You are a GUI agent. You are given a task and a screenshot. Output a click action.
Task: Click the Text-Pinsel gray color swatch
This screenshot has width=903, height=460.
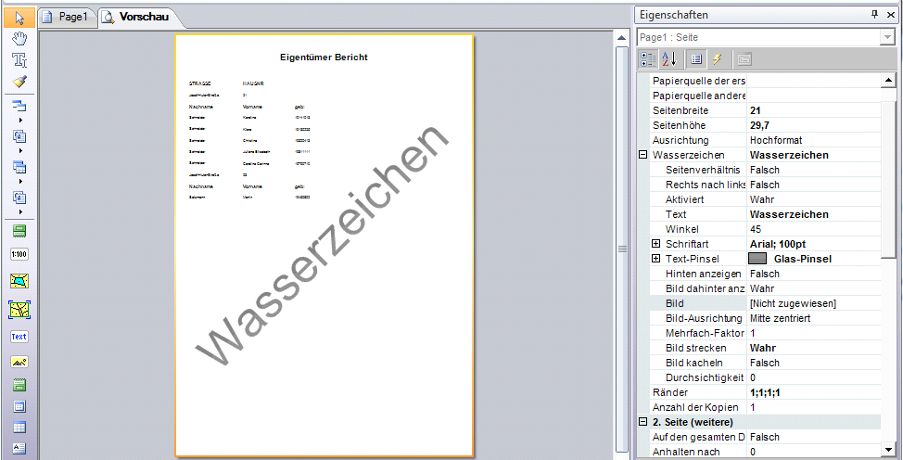757,259
